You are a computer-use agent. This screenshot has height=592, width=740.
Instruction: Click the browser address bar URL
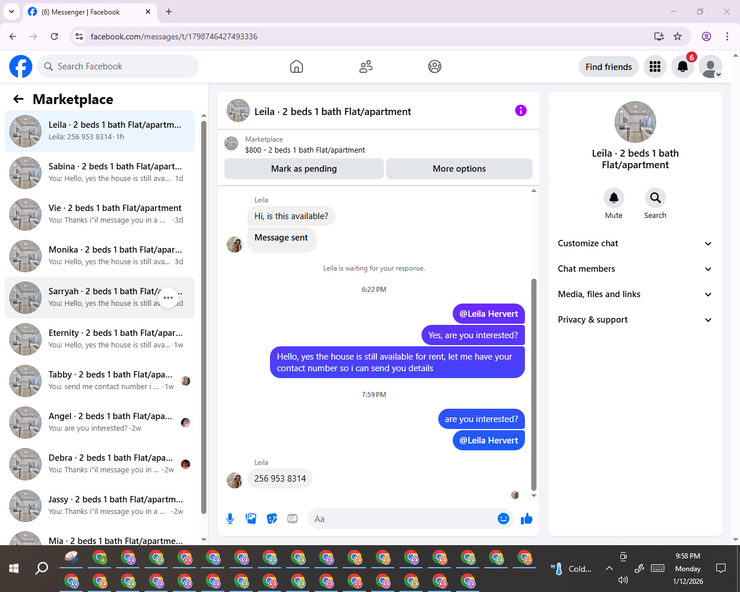click(x=174, y=36)
